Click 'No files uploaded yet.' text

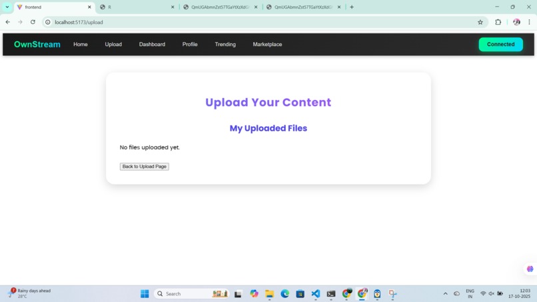tap(150, 147)
